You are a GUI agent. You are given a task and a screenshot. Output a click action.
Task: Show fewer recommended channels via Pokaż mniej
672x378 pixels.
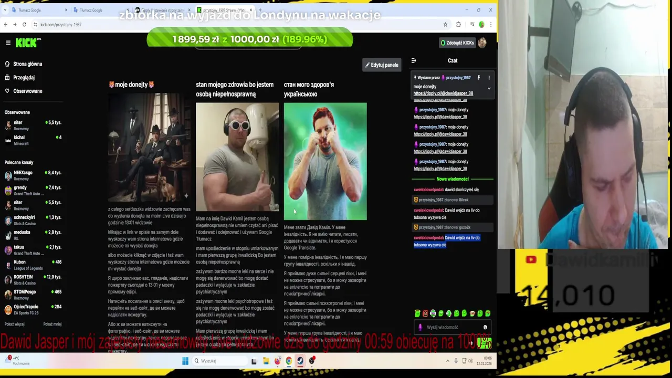52,324
